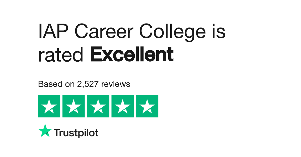Screen dimensions: 301x157
Task: Click the fourth green rating star
Action: click(x=123, y=106)
